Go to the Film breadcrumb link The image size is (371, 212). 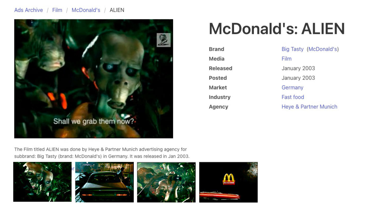pyautogui.click(x=57, y=10)
